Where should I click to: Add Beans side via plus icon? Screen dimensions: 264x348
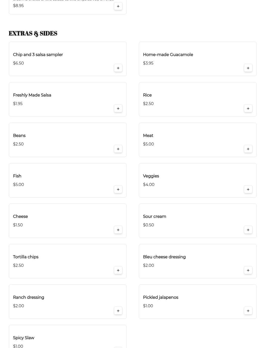[x=118, y=149]
